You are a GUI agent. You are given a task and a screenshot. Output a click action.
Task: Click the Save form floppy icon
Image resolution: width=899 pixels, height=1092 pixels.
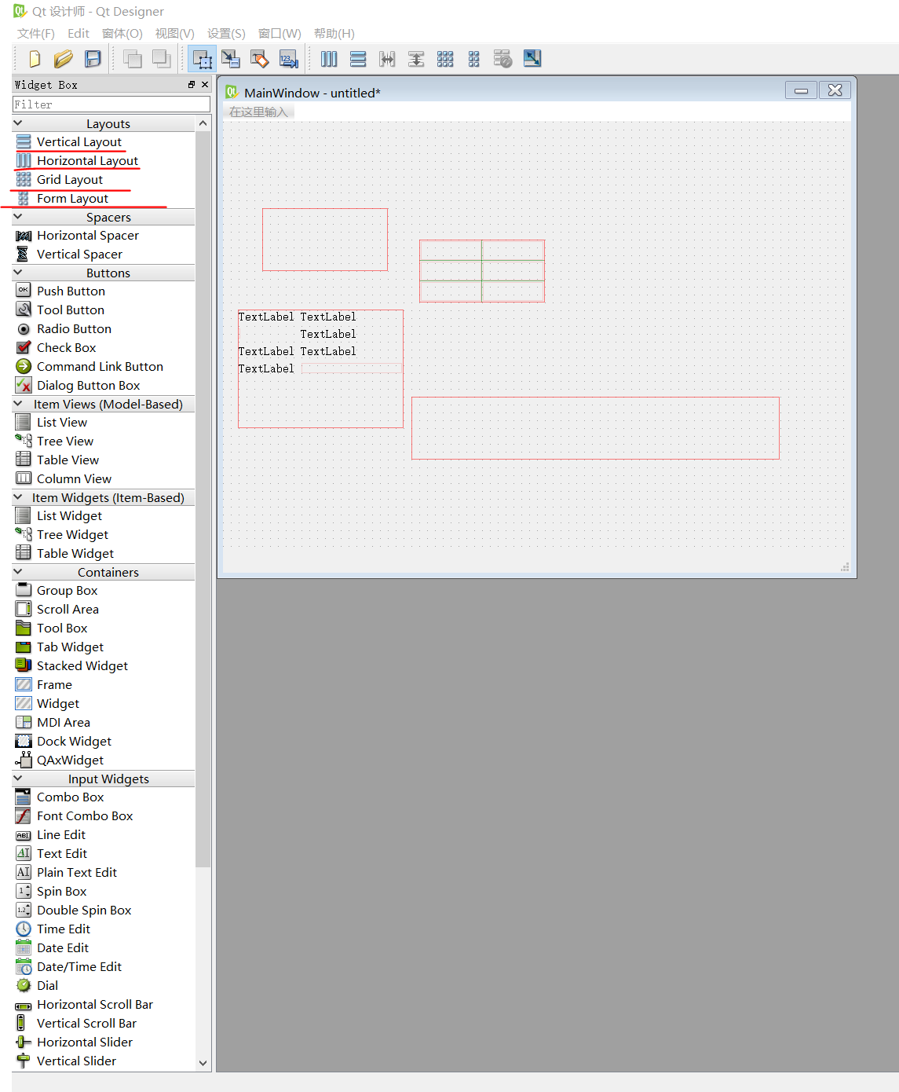pyautogui.click(x=93, y=59)
